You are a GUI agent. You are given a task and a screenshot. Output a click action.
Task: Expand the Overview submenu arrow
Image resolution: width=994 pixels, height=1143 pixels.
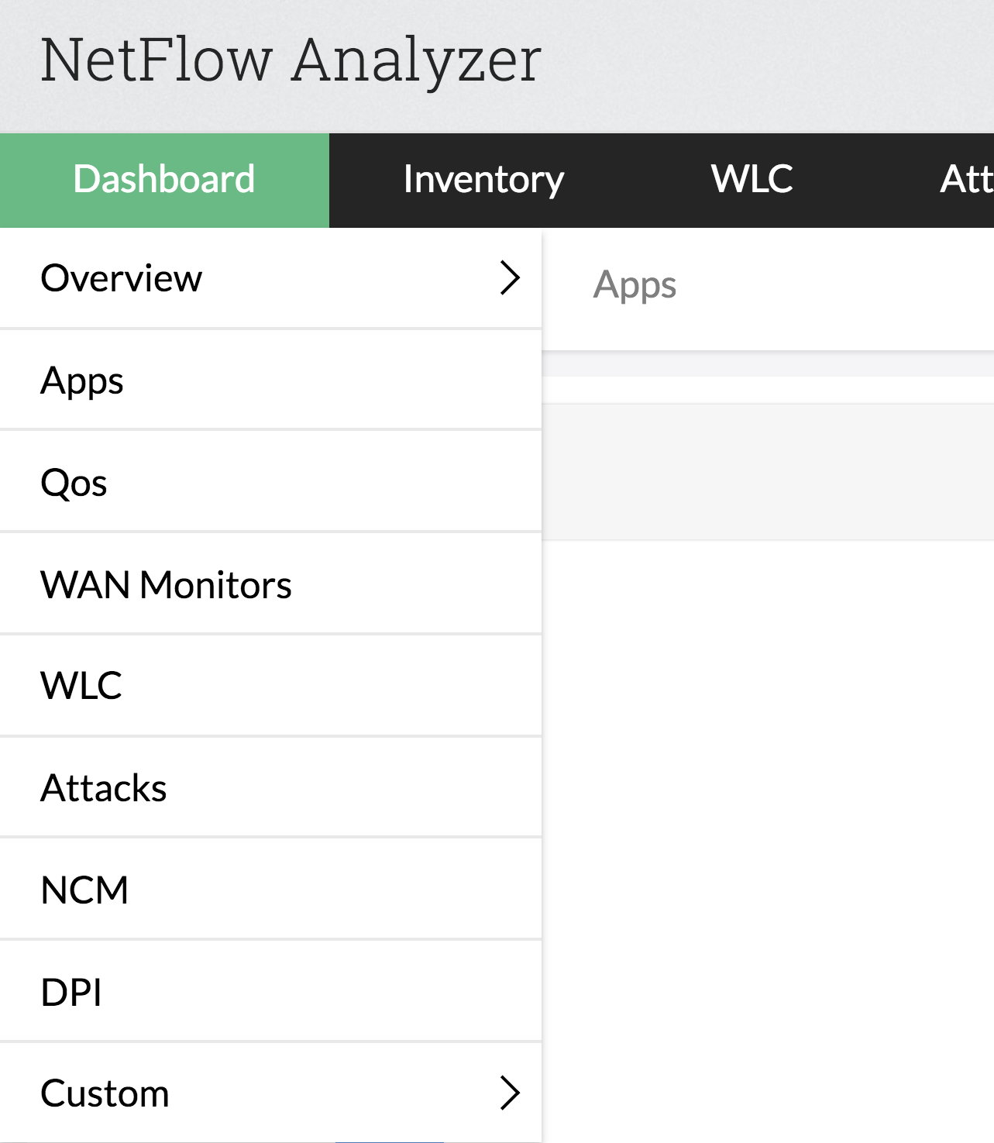510,277
